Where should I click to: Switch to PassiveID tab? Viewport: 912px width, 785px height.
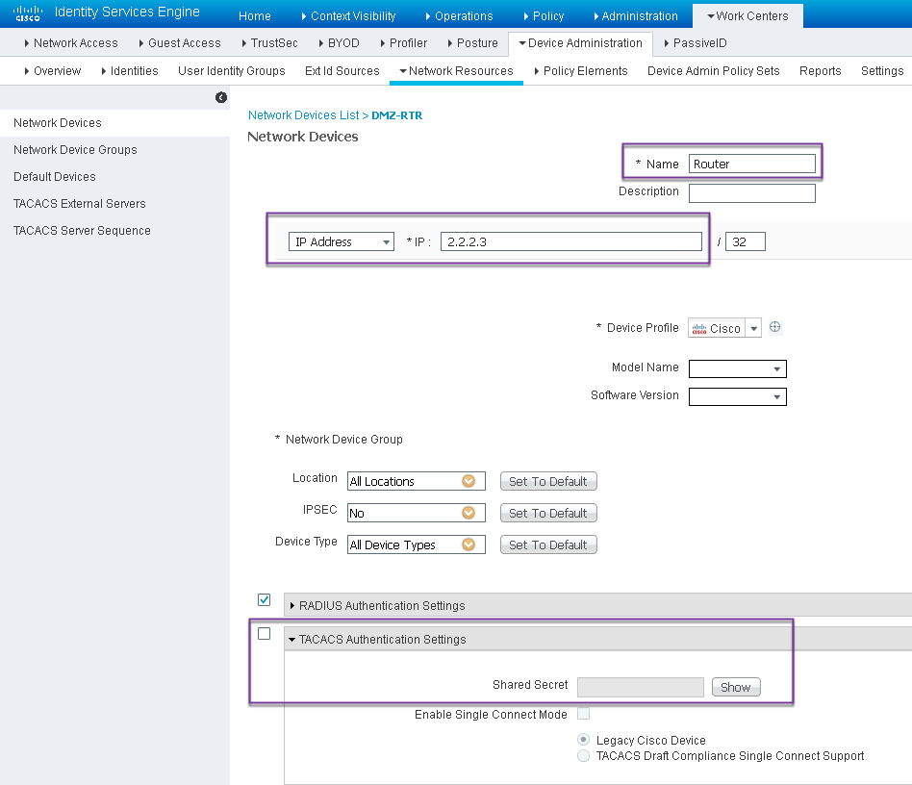click(x=695, y=43)
